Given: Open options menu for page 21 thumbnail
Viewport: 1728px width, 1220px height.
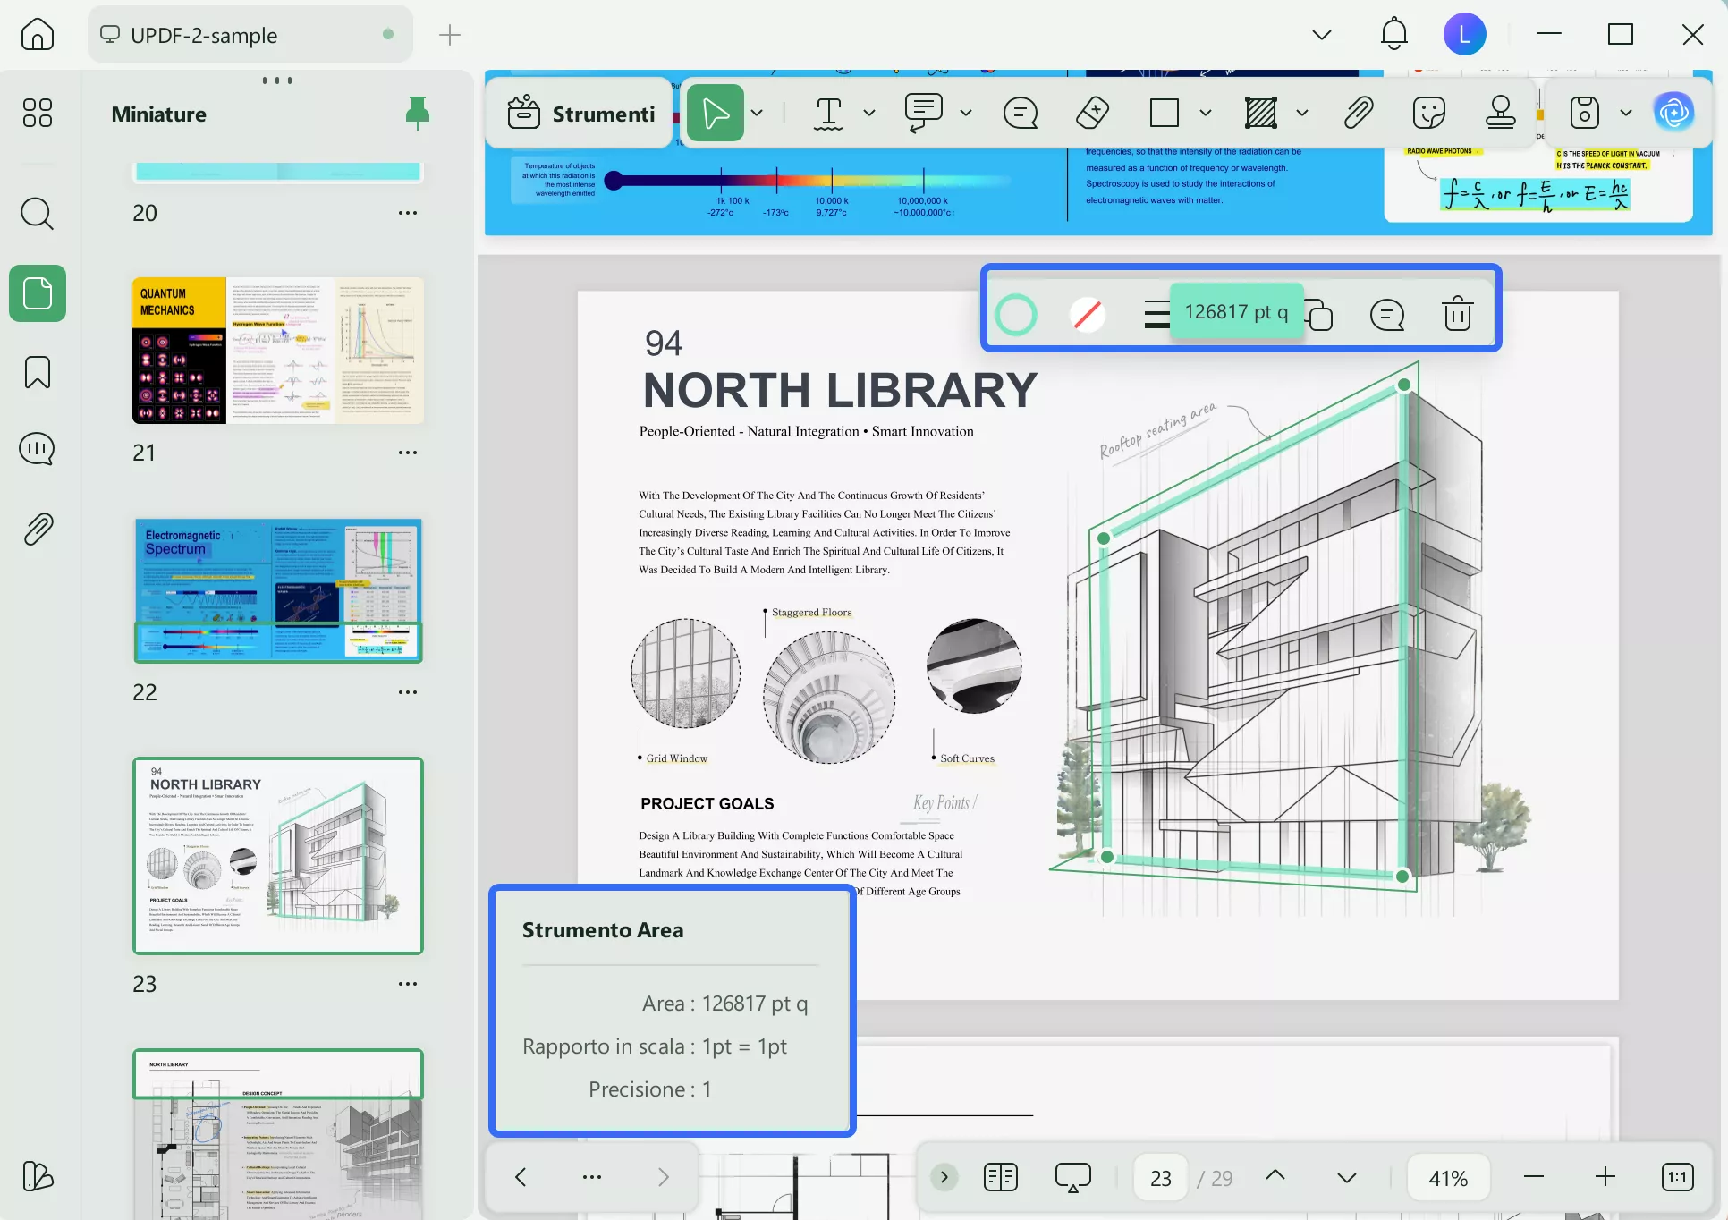Looking at the screenshot, I should point(408,453).
